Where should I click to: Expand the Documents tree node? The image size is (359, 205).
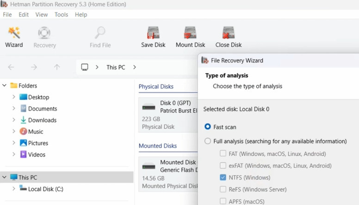(x=14, y=108)
